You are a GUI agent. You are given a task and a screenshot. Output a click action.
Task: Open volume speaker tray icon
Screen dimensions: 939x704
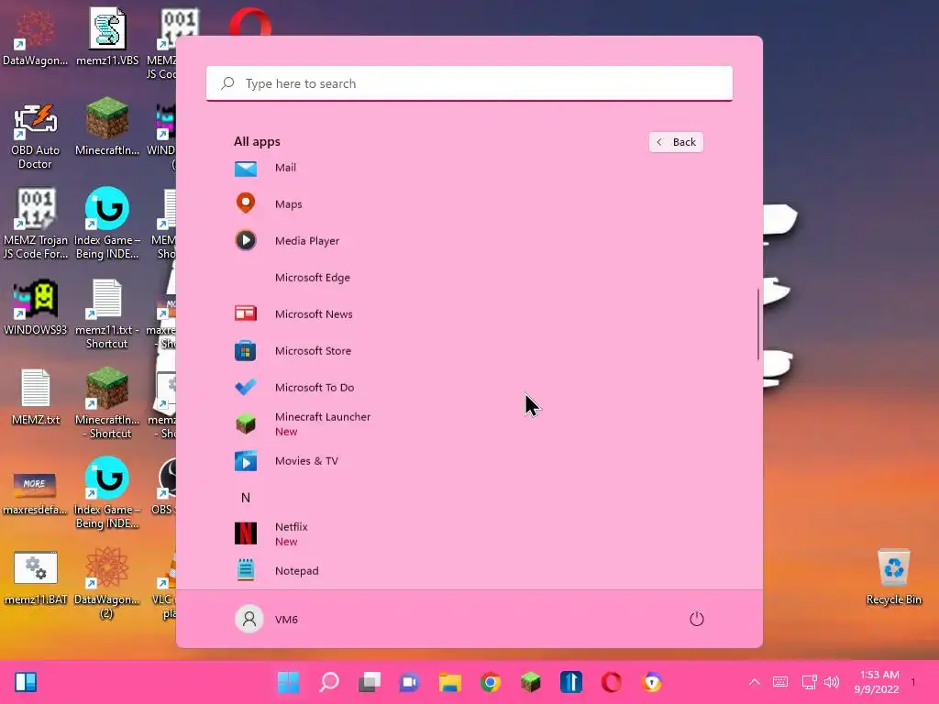pos(832,681)
